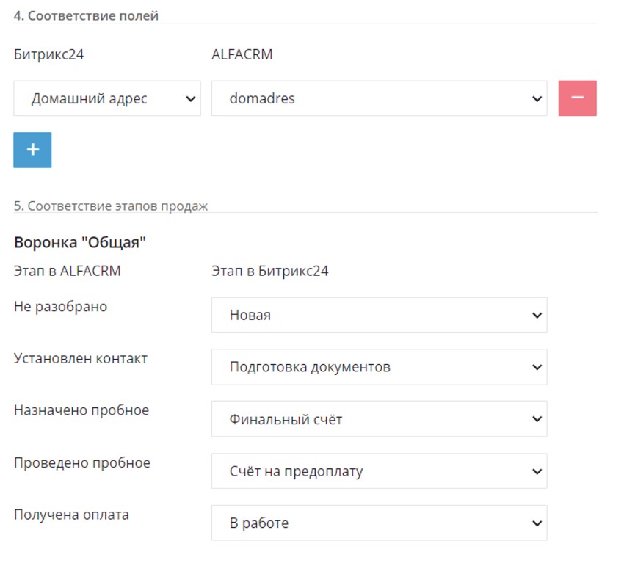
Task: Click the Не разобрано stage label
Action: tap(60, 307)
